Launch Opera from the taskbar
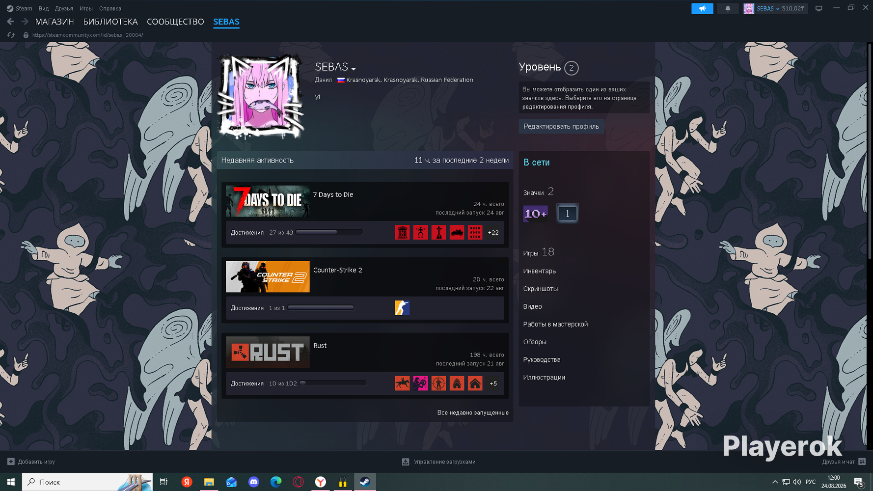The width and height of the screenshot is (873, 491). pos(298,482)
